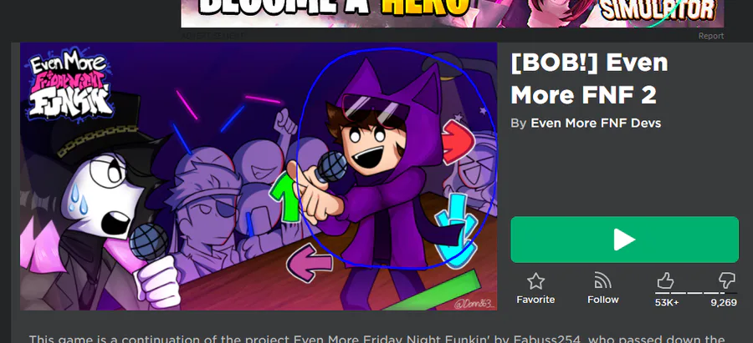753x343 pixels.
Task: Like the game with thumbs up
Action: [x=666, y=280]
